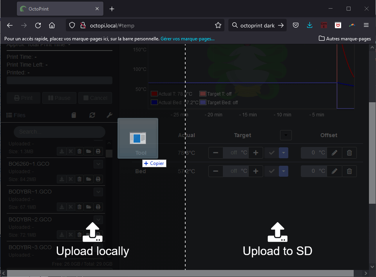Print the 1.3MB file
The width and height of the screenshot is (376, 277).
98,151
